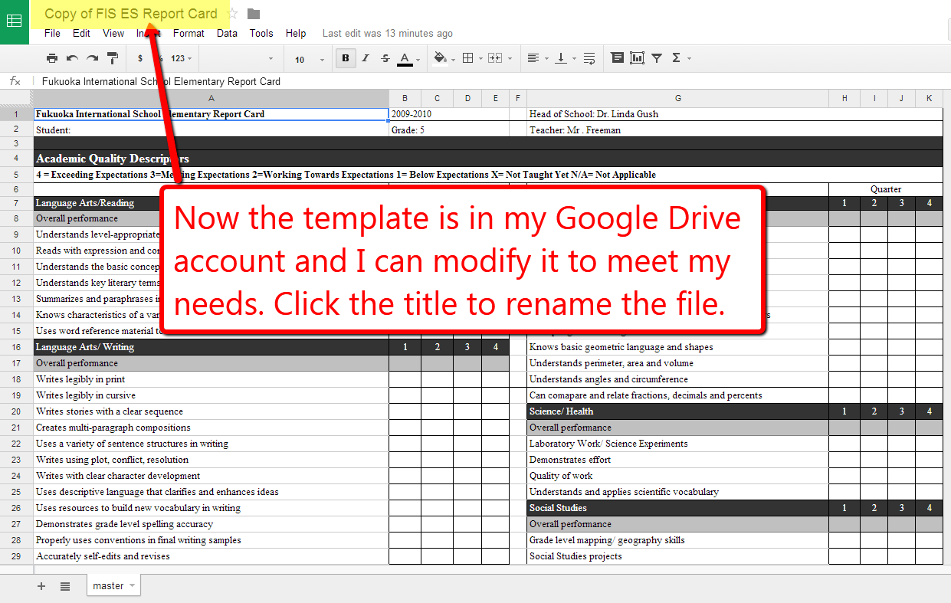This screenshot has width=951, height=603.
Task: Select row 20 header
Action: coord(16,411)
